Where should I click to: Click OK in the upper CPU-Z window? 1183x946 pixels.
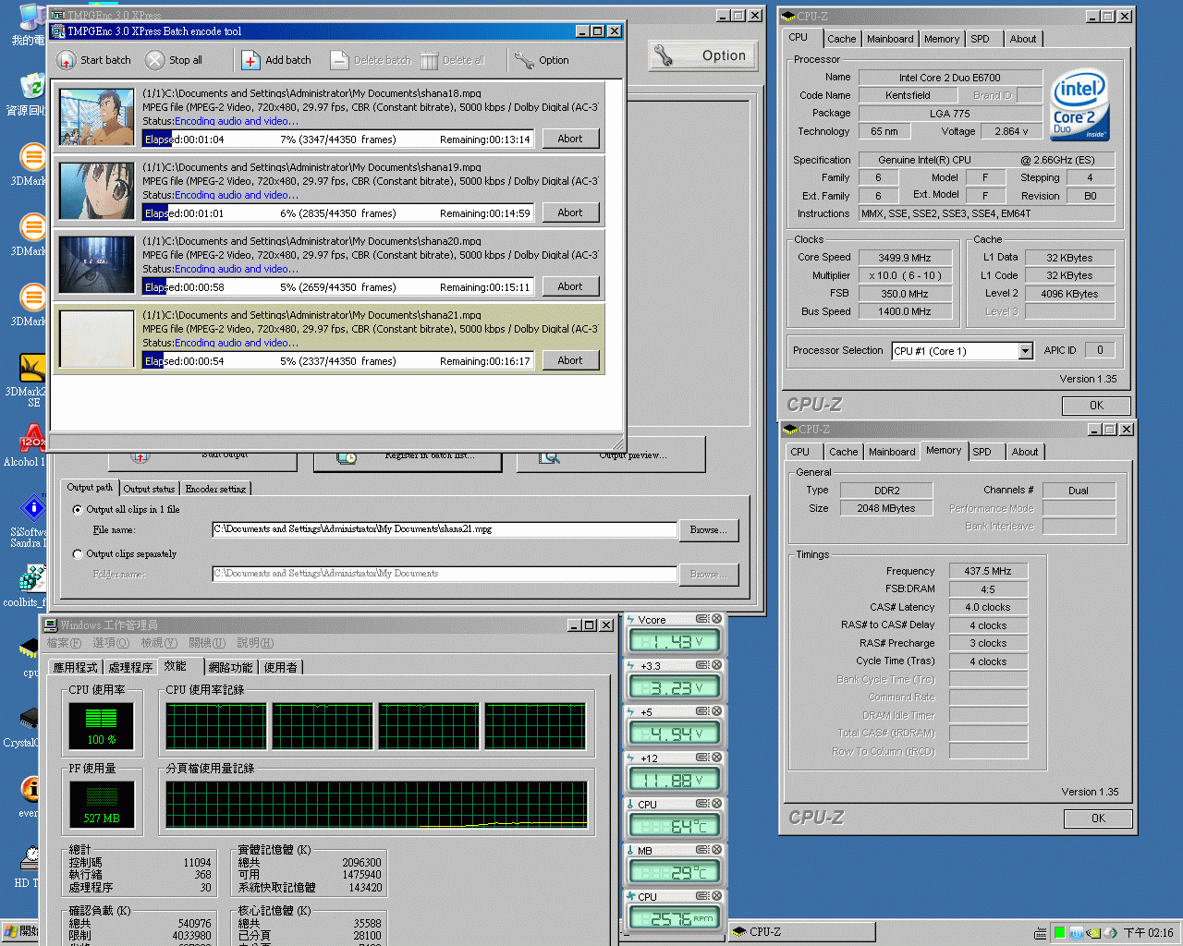[x=1096, y=406]
